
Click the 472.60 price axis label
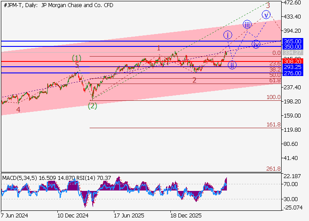coord(292,3)
